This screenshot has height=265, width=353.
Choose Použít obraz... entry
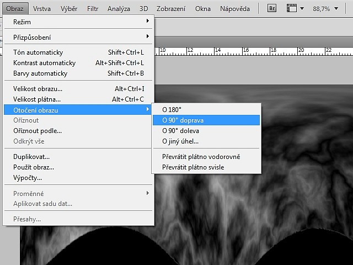tap(78, 167)
